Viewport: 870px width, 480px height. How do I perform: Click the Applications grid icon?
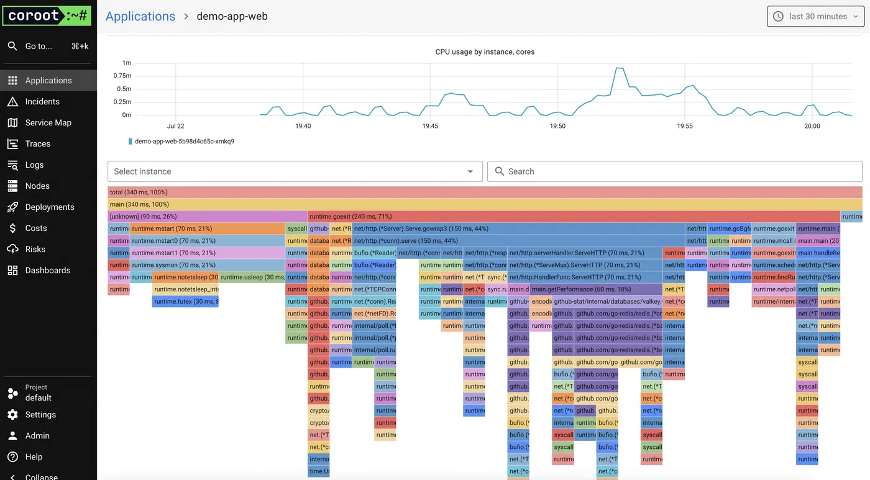(x=12, y=80)
